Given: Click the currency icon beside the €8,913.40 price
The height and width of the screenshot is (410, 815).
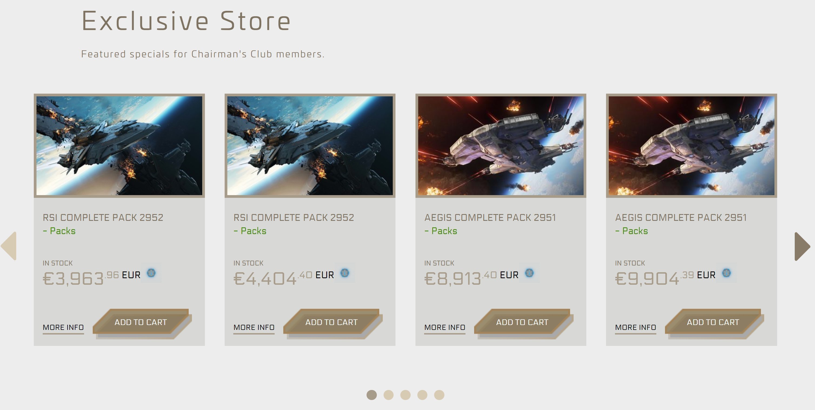Looking at the screenshot, I should click(x=529, y=273).
